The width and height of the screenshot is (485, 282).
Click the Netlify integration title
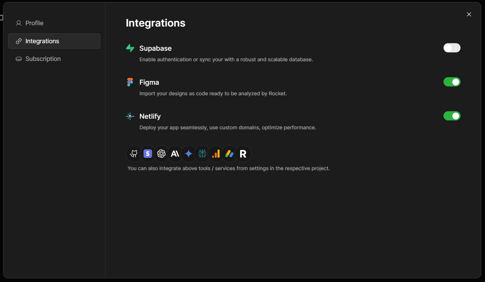pyautogui.click(x=150, y=116)
